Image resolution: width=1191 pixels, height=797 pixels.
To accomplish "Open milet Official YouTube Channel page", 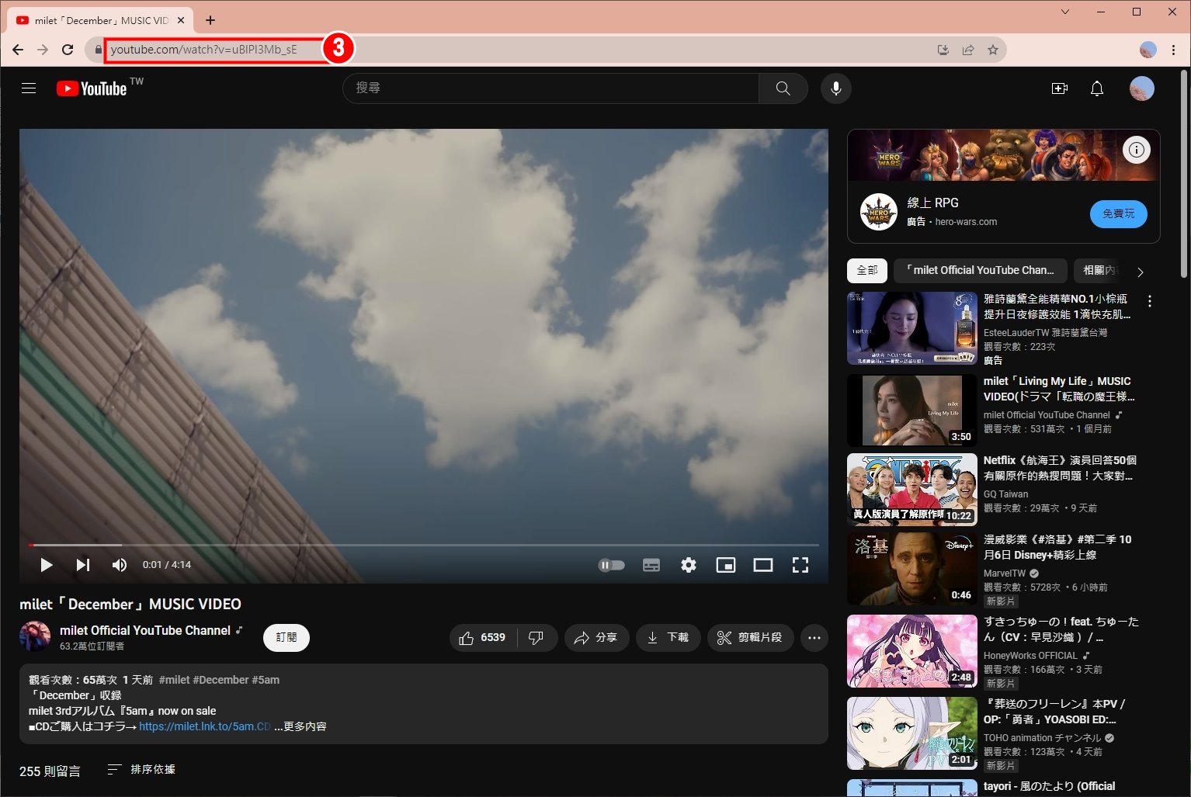I will (145, 630).
